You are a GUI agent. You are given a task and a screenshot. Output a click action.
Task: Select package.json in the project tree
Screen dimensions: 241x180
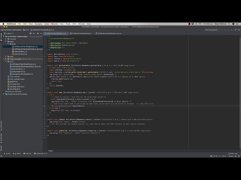(x=14, y=84)
